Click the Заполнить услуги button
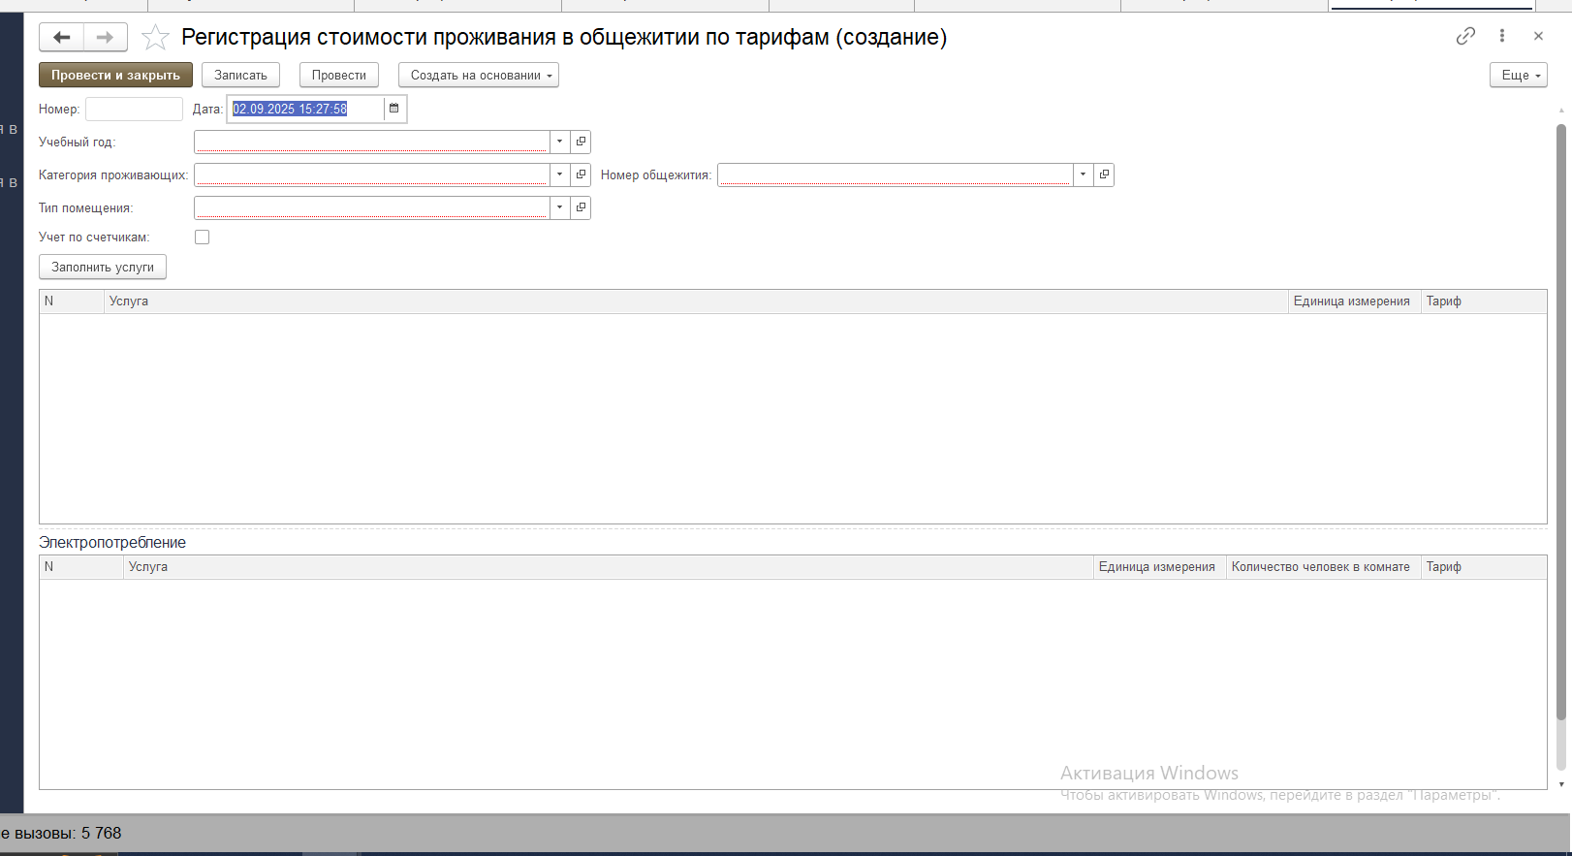 103,268
